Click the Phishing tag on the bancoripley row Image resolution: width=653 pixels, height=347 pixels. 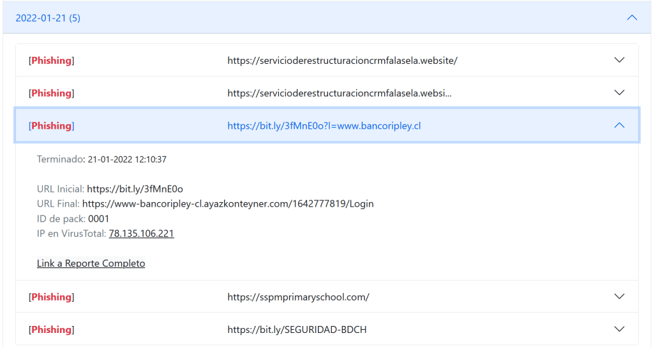[51, 126]
